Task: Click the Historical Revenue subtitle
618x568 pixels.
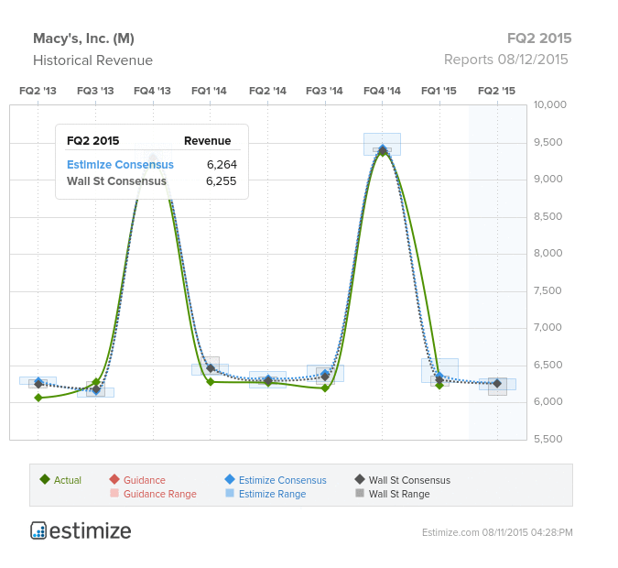Action: pos(92,60)
